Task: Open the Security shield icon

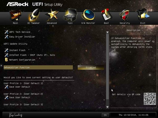Action: click(x=125, y=15)
